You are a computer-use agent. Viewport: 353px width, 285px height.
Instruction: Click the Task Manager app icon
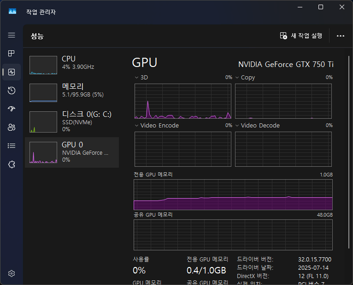(x=12, y=12)
